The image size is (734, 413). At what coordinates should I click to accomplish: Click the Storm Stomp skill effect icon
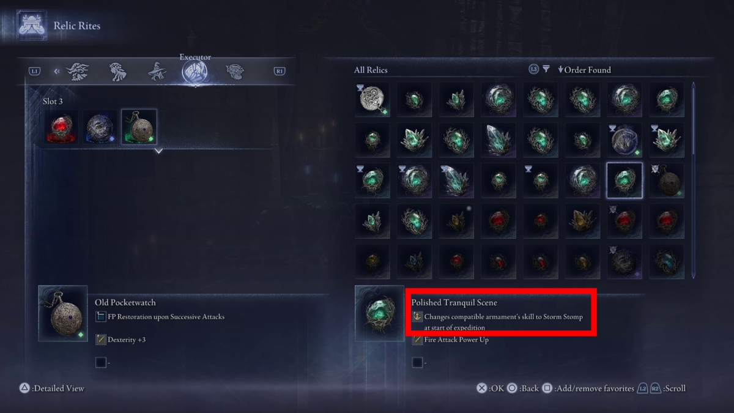[x=417, y=316]
